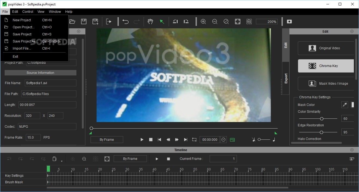Undo the last action with the undo arrow
359x192 pixels.
125,22
